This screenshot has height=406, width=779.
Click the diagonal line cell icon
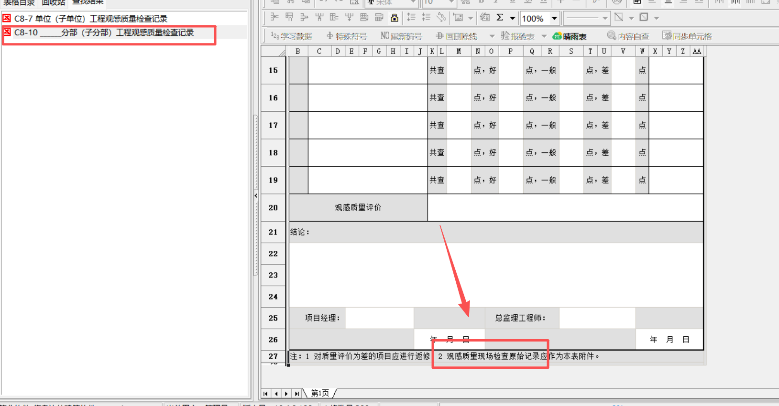[619, 18]
